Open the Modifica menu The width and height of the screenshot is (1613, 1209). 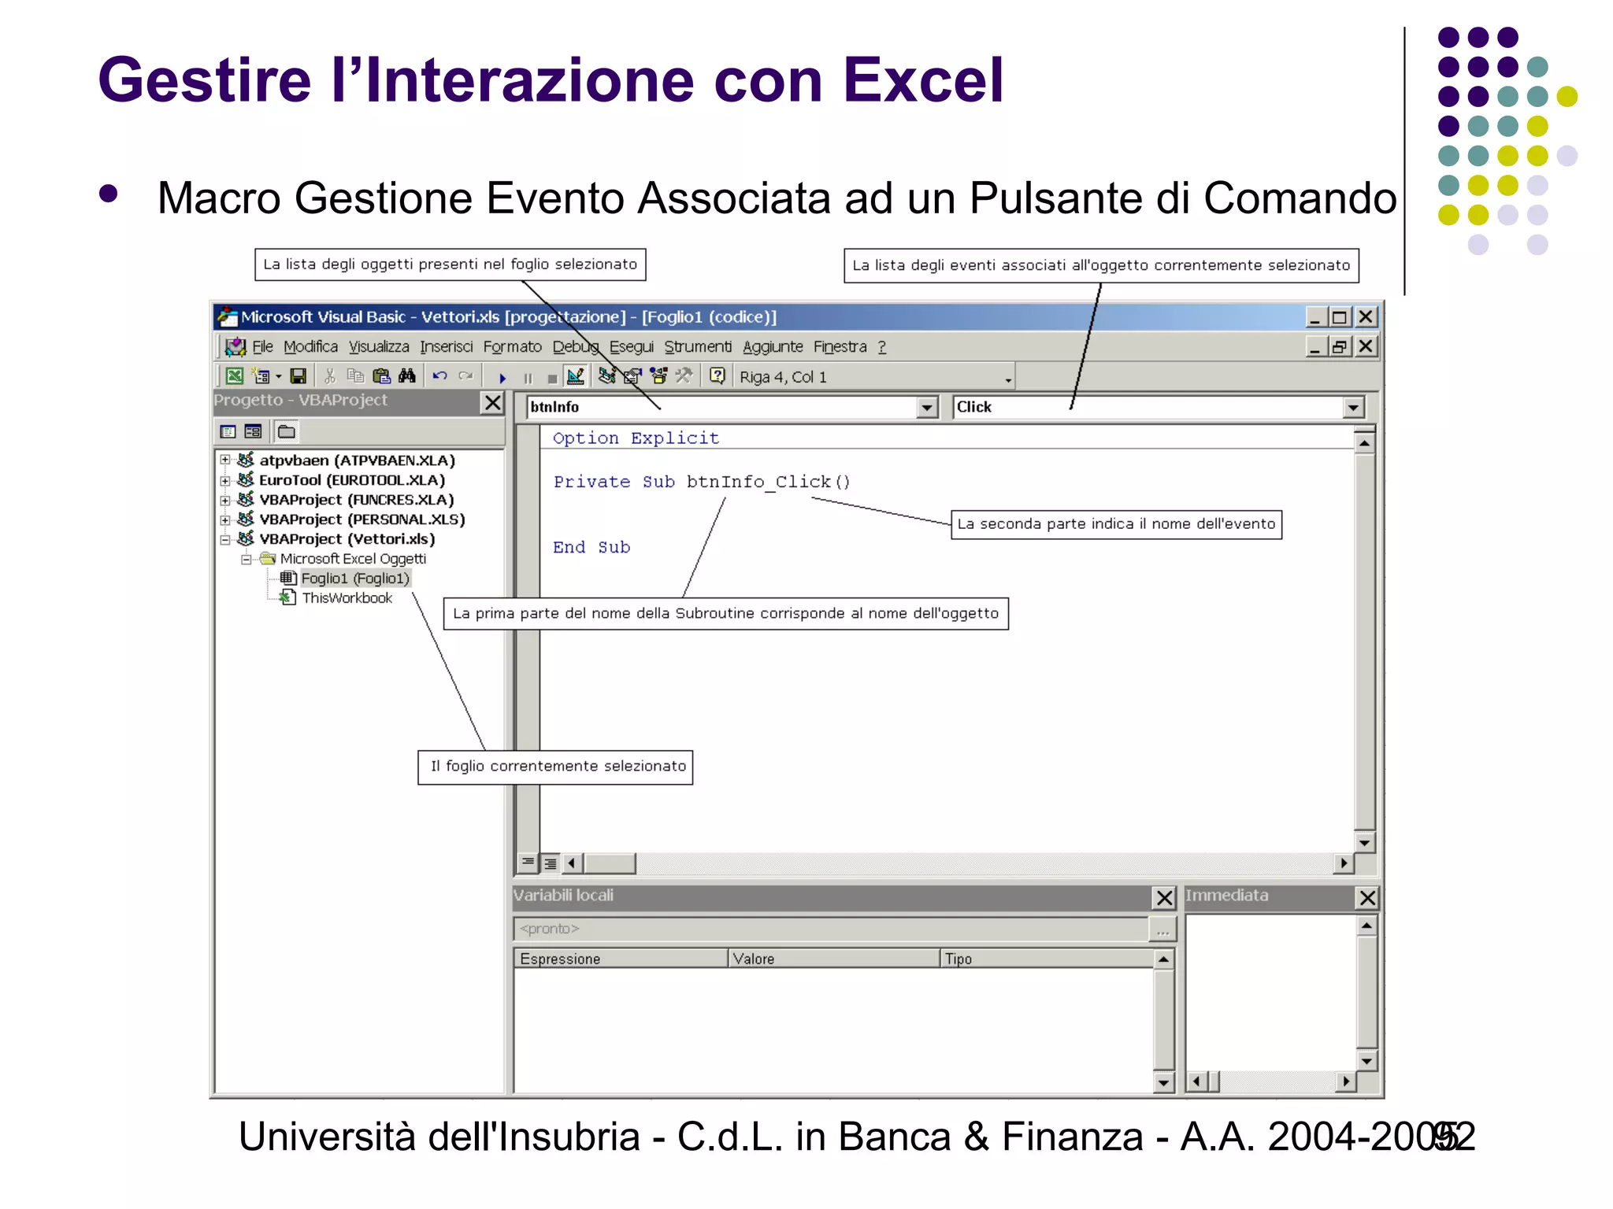[310, 346]
